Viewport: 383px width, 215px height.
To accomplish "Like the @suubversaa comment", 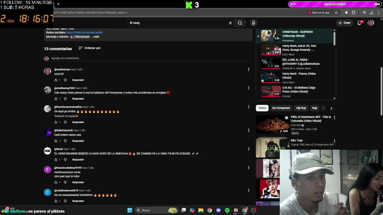I will pos(56,80).
